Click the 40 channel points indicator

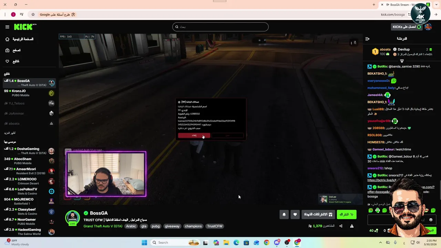pyautogui.click(x=373, y=230)
